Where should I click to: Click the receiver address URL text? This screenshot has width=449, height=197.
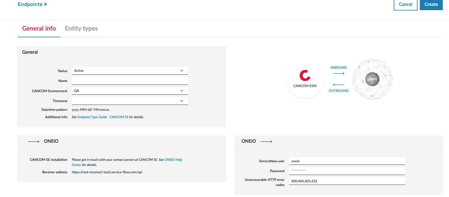click(x=107, y=172)
